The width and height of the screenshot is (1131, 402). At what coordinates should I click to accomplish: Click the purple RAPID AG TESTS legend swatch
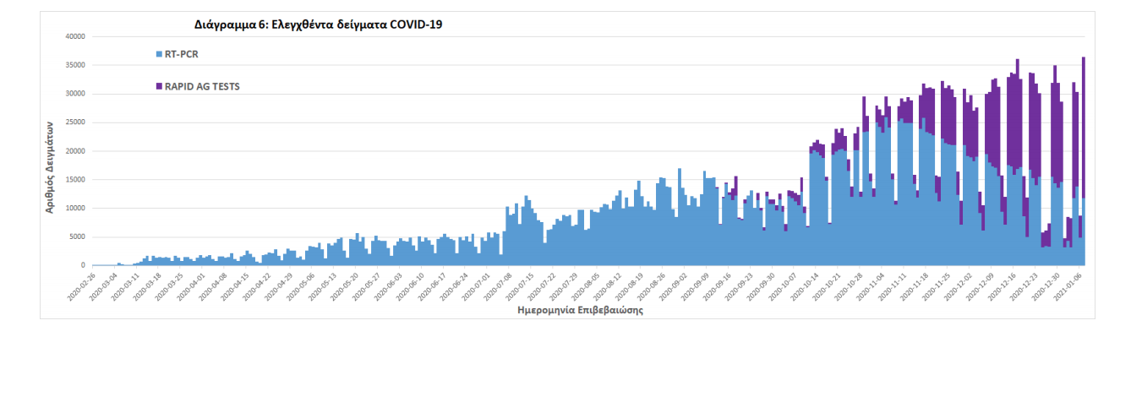coord(160,86)
